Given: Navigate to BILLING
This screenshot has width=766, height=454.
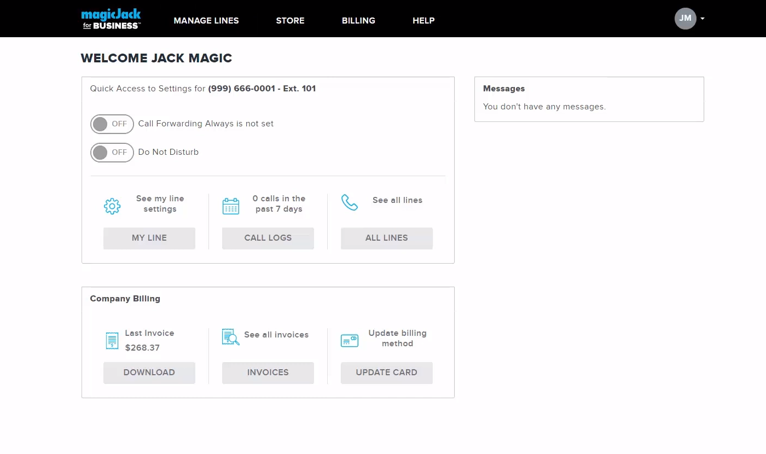Looking at the screenshot, I should pos(358,21).
